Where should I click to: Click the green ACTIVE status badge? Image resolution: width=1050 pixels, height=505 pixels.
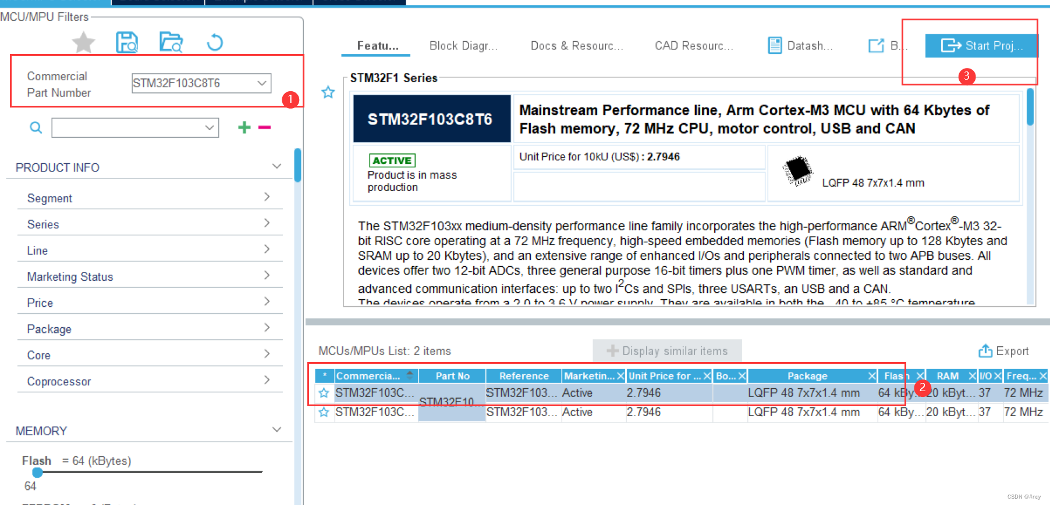(392, 160)
